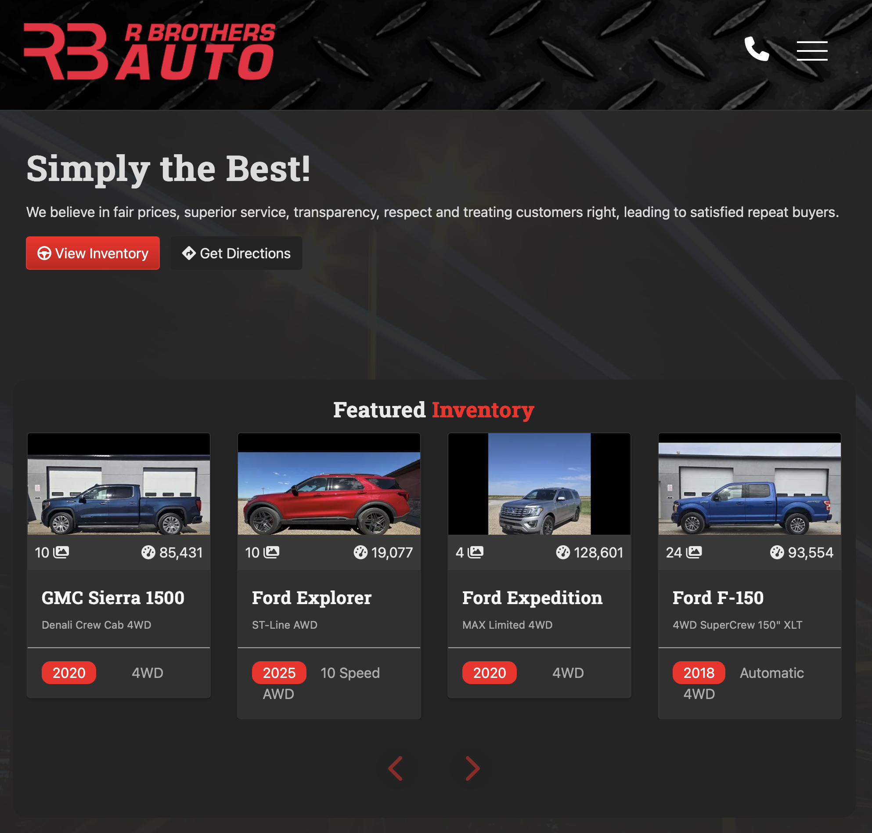The width and height of the screenshot is (872, 833).
Task: Click the 93,554 mileage value
Action: tap(811, 552)
